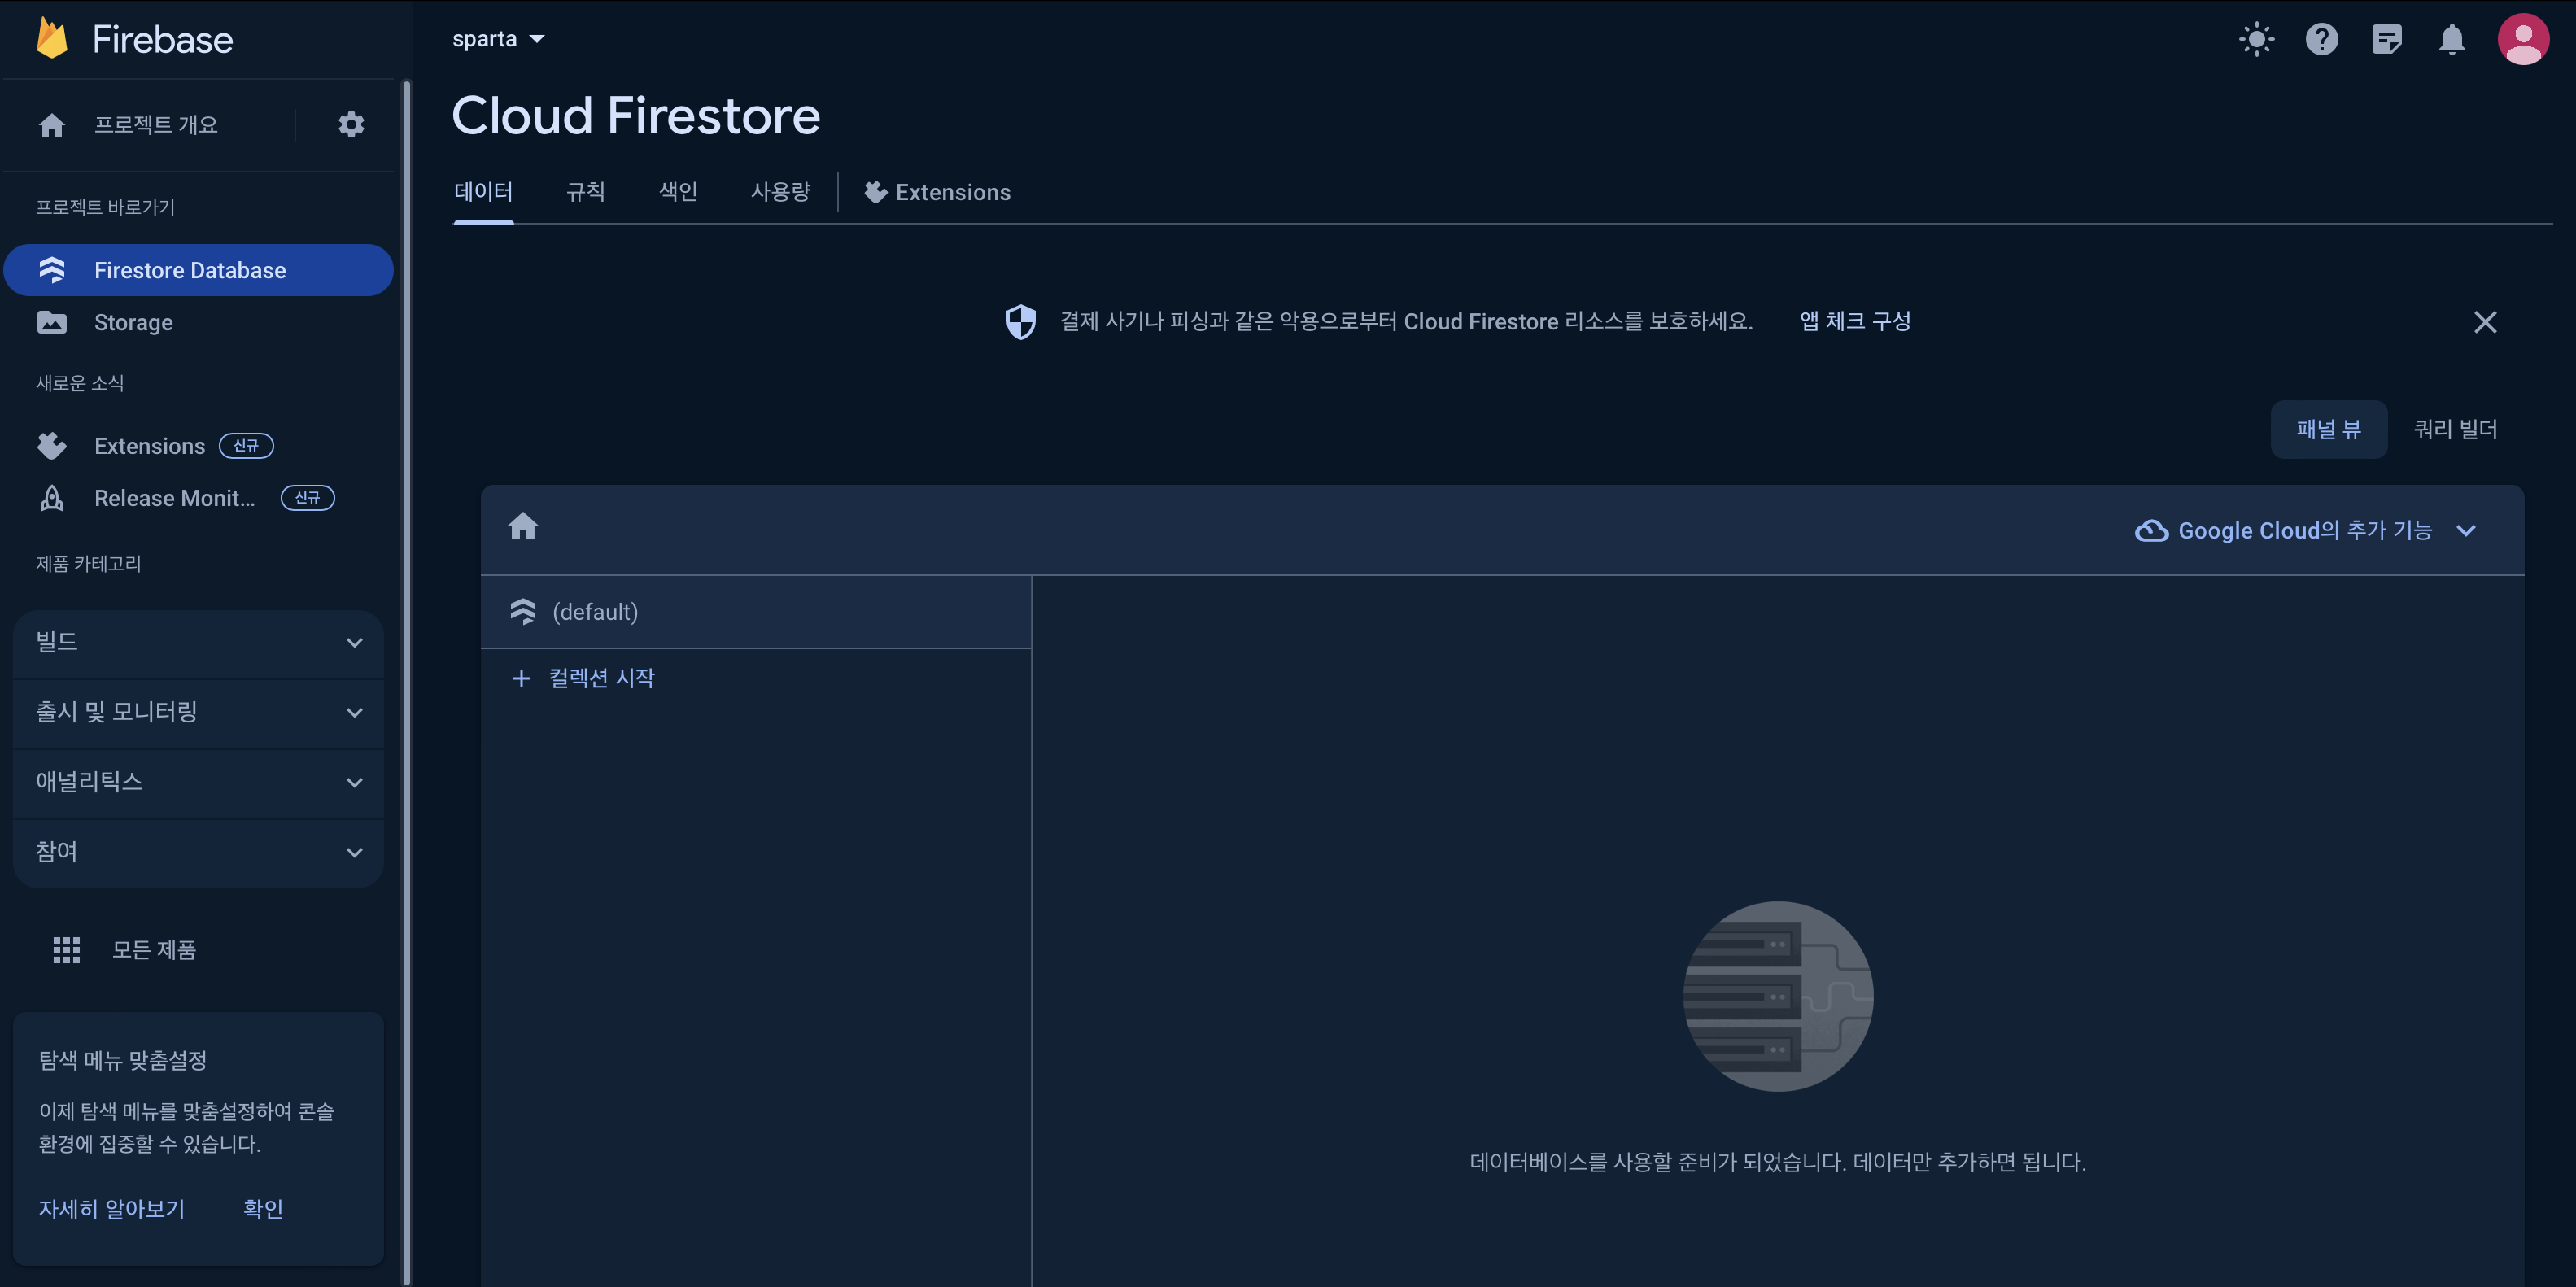Select the 쿼리 빌더 view toggle

tap(2455, 430)
